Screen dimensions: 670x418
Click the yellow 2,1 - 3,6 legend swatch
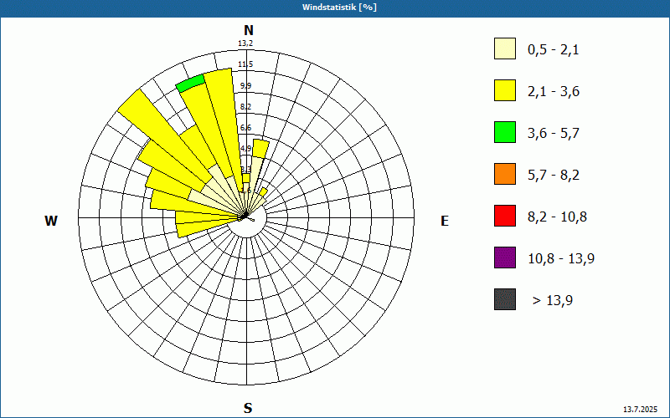pyautogui.click(x=505, y=90)
